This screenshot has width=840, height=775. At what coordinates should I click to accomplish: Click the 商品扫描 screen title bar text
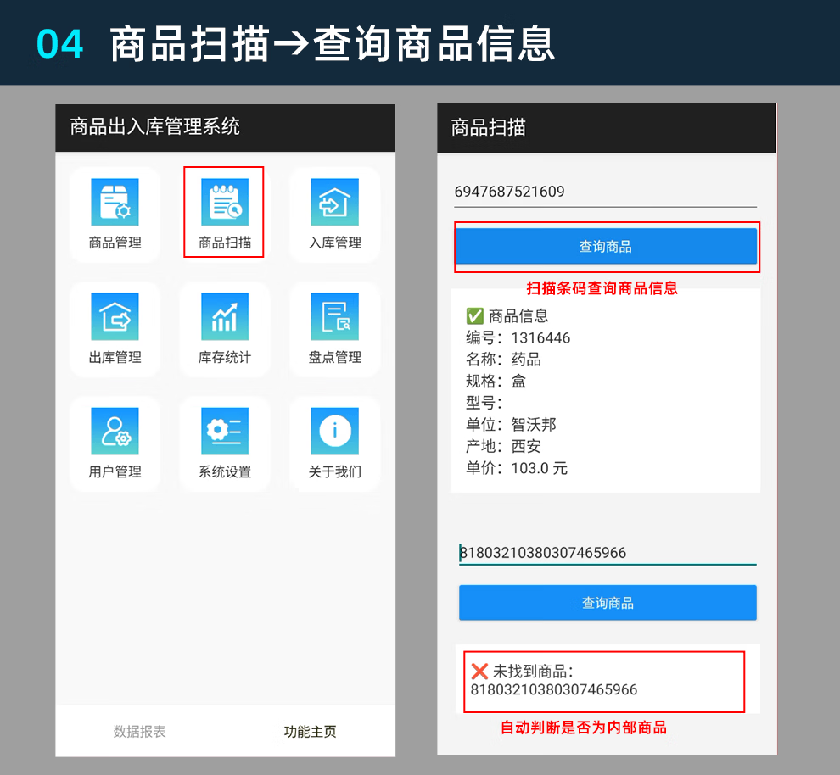tap(489, 127)
